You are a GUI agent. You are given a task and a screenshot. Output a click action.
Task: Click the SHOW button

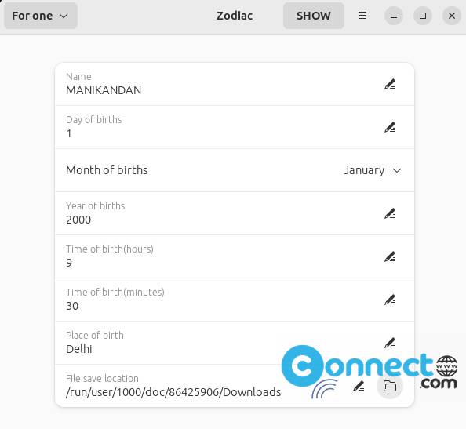[x=314, y=16]
